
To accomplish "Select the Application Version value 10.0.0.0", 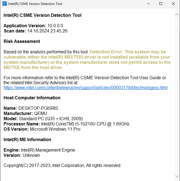I will 55,26.
